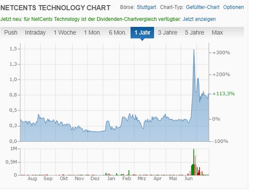Open the chart Optionen link

pyautogui.click(x=233, y=7)
